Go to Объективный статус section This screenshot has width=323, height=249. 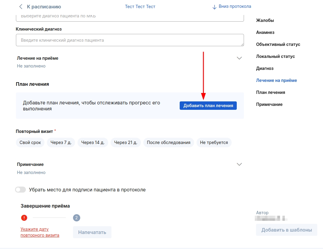coord(278,44)
